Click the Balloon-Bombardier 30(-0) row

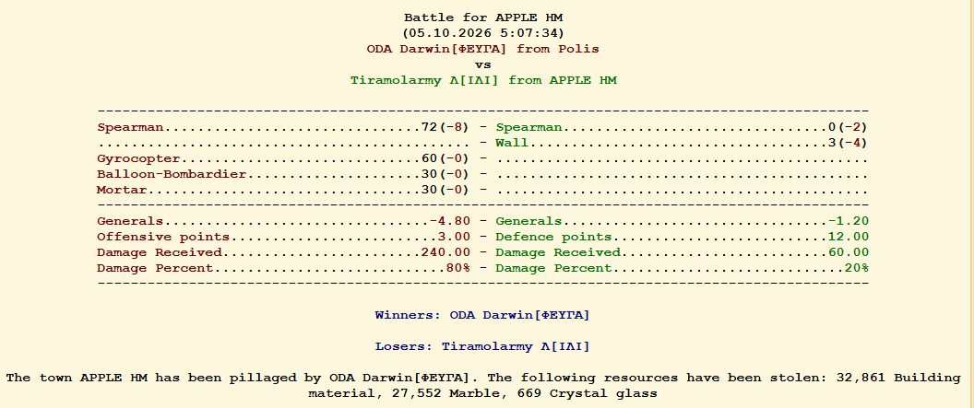point(283,174)
